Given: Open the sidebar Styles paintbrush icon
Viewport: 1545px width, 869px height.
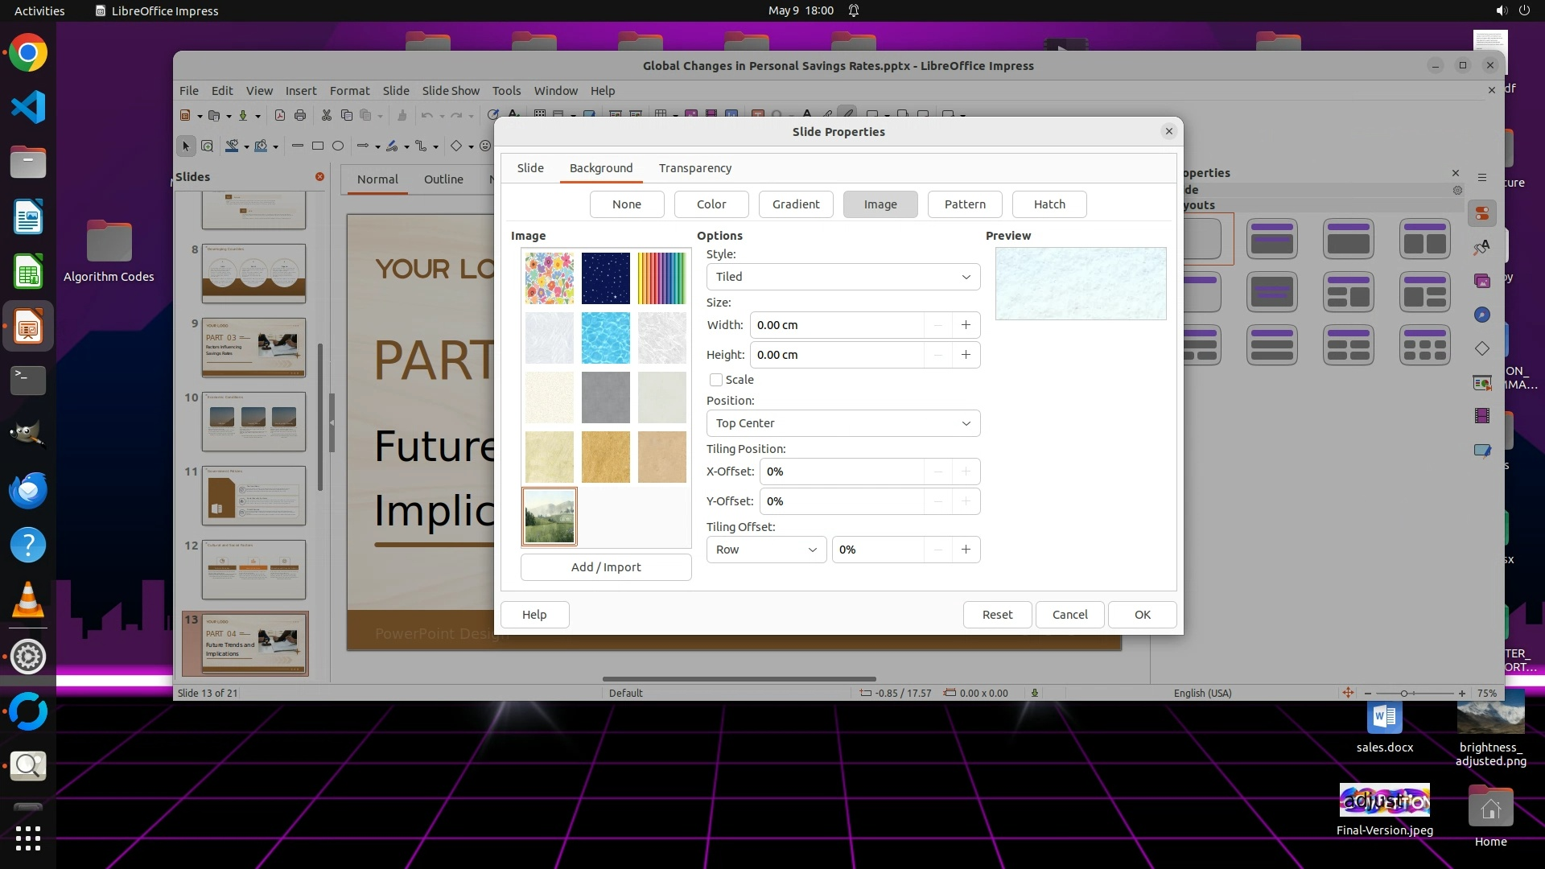Looking at the screenshot, I should tap(1481, 247).
